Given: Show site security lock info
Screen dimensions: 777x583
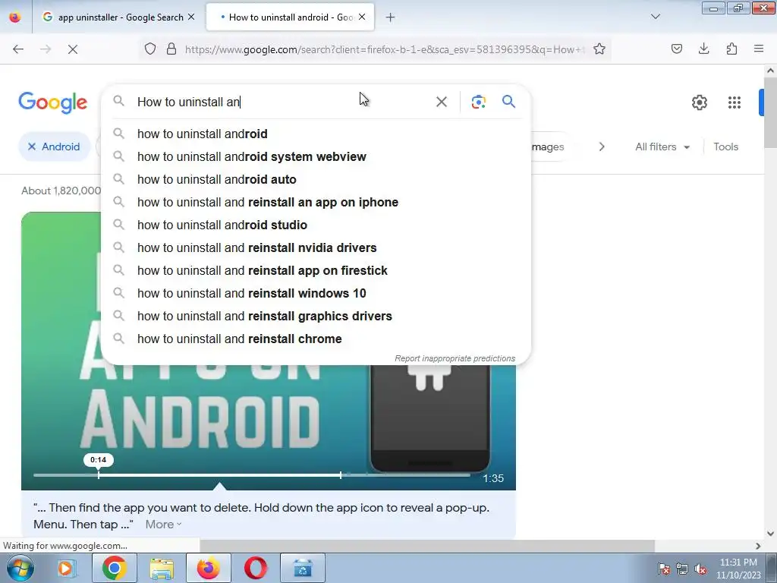Looking at the screenshot, I should click(x=171, y=49).
